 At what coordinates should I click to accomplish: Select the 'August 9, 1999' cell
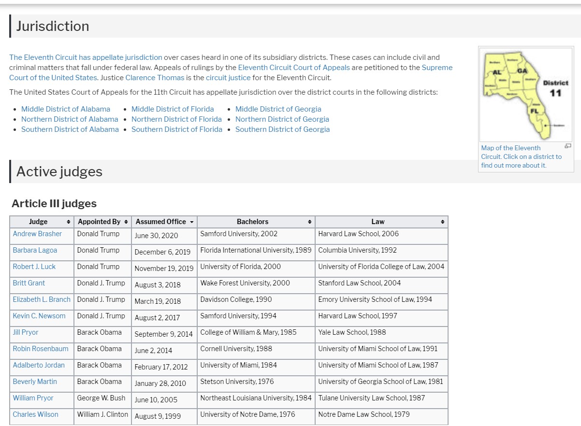[x=164, y=416]
